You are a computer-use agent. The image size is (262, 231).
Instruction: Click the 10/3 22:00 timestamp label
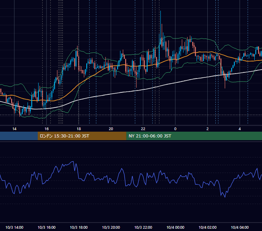tap(143, 227)
